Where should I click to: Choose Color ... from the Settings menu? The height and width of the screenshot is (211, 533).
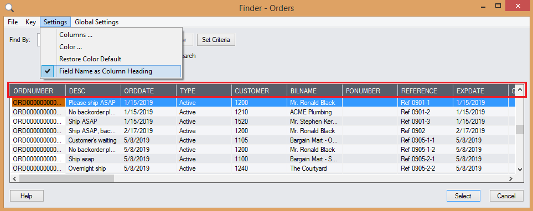pyautogui.click(x=111, y=47)
